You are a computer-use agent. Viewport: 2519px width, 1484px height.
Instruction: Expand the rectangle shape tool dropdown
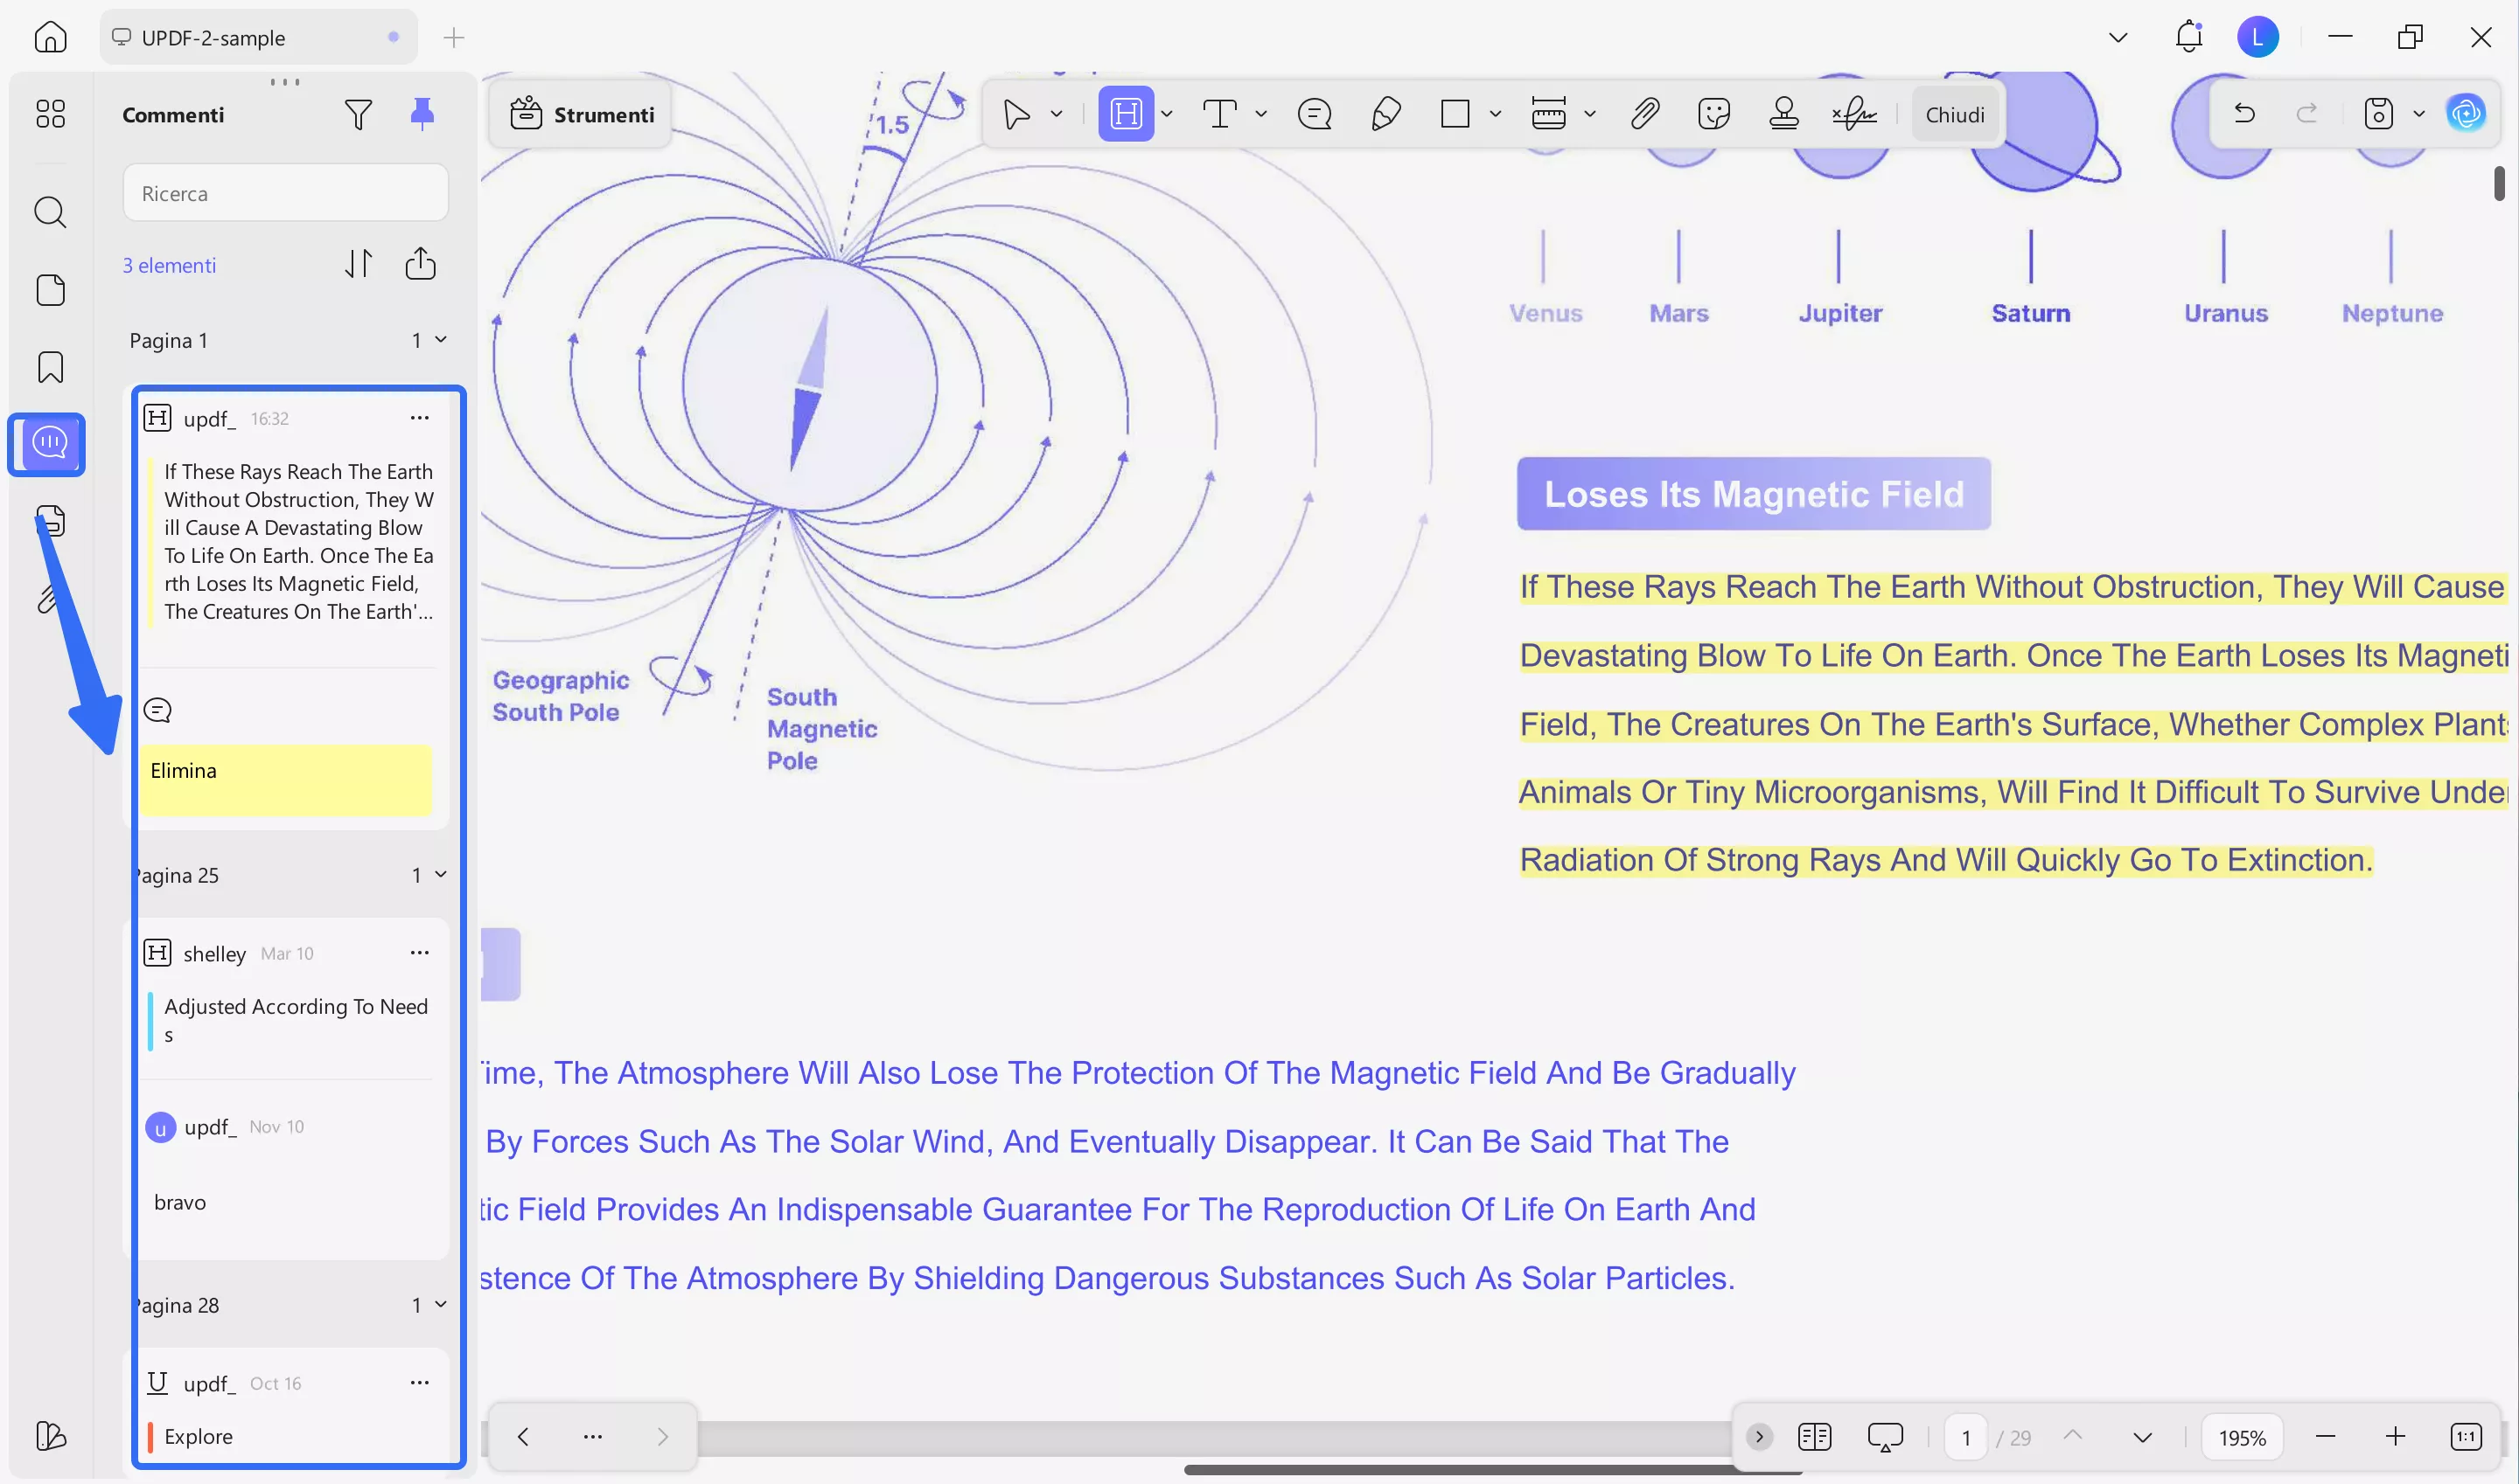pyautogui.click(x=1495, y=114)
